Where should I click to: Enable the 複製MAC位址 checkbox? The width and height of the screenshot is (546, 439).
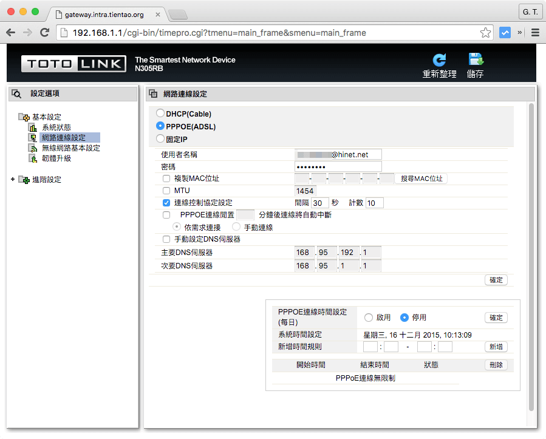tap(166, 179)
